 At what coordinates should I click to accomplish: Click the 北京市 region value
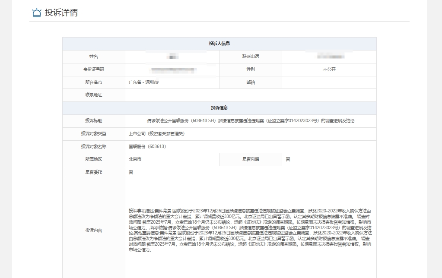[x=135, y=159]
